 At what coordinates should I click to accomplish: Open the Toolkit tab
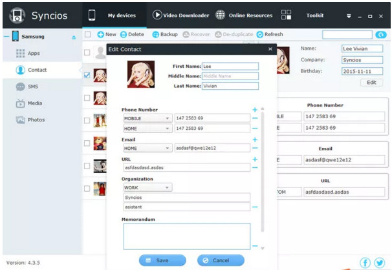click(x=315, y=16)
